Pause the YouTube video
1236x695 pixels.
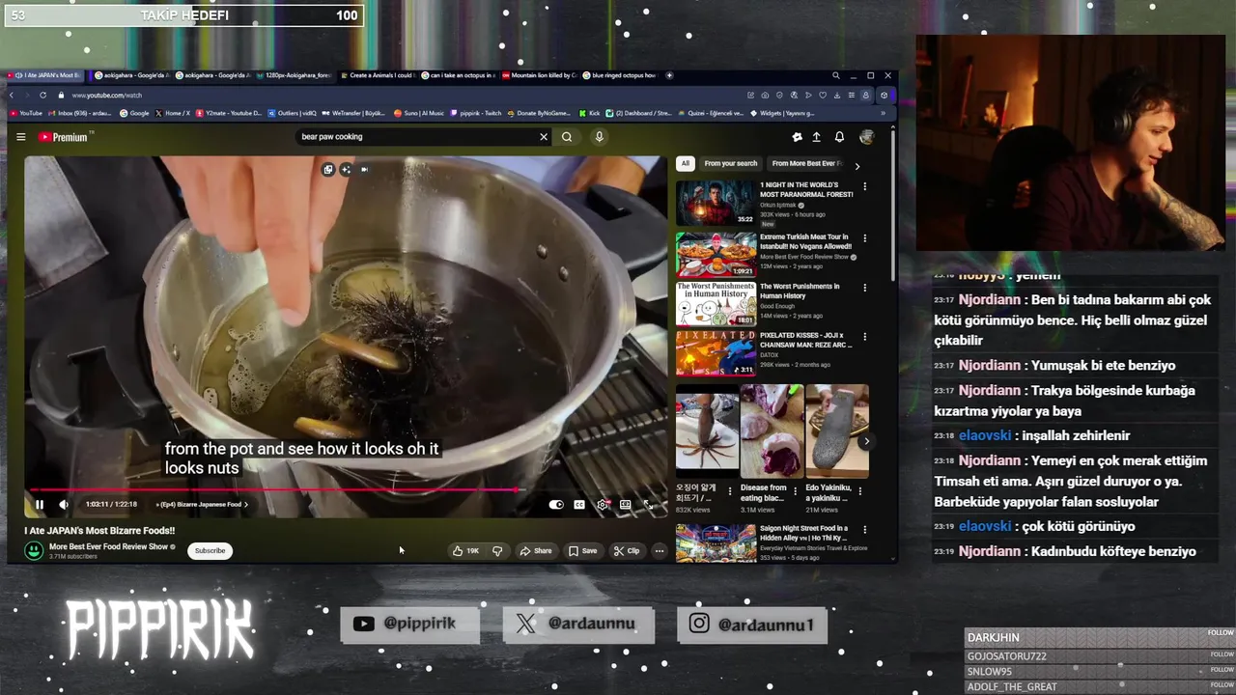coord(40,504)
